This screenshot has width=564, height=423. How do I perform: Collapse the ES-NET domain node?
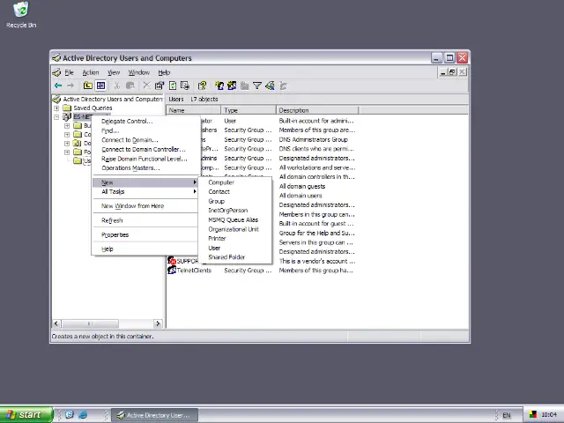(56, 117)
